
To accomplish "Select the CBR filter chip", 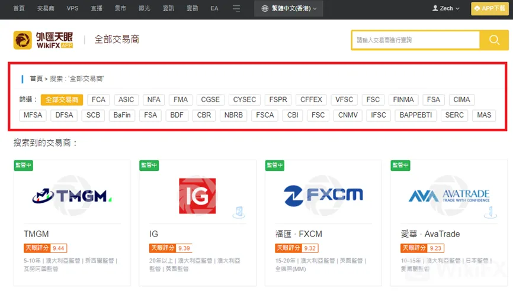I will click(x=204, y=115).
